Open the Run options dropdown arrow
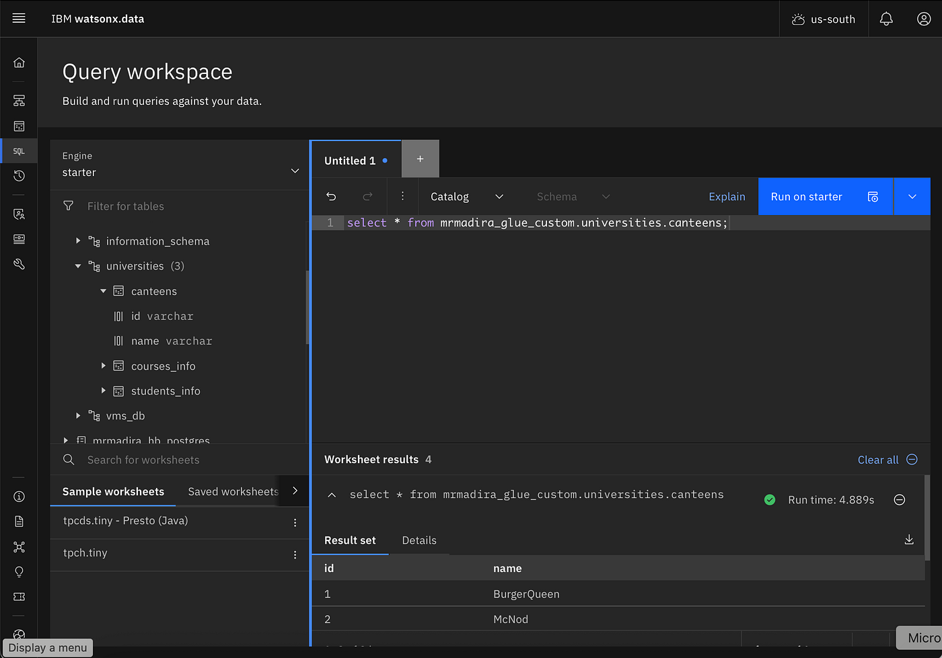The image size is (942, 658). (x=912, y=196)
